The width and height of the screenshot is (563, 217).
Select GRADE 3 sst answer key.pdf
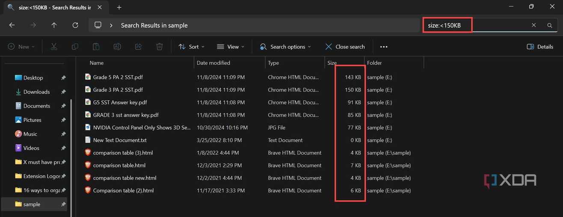point(126,115)
